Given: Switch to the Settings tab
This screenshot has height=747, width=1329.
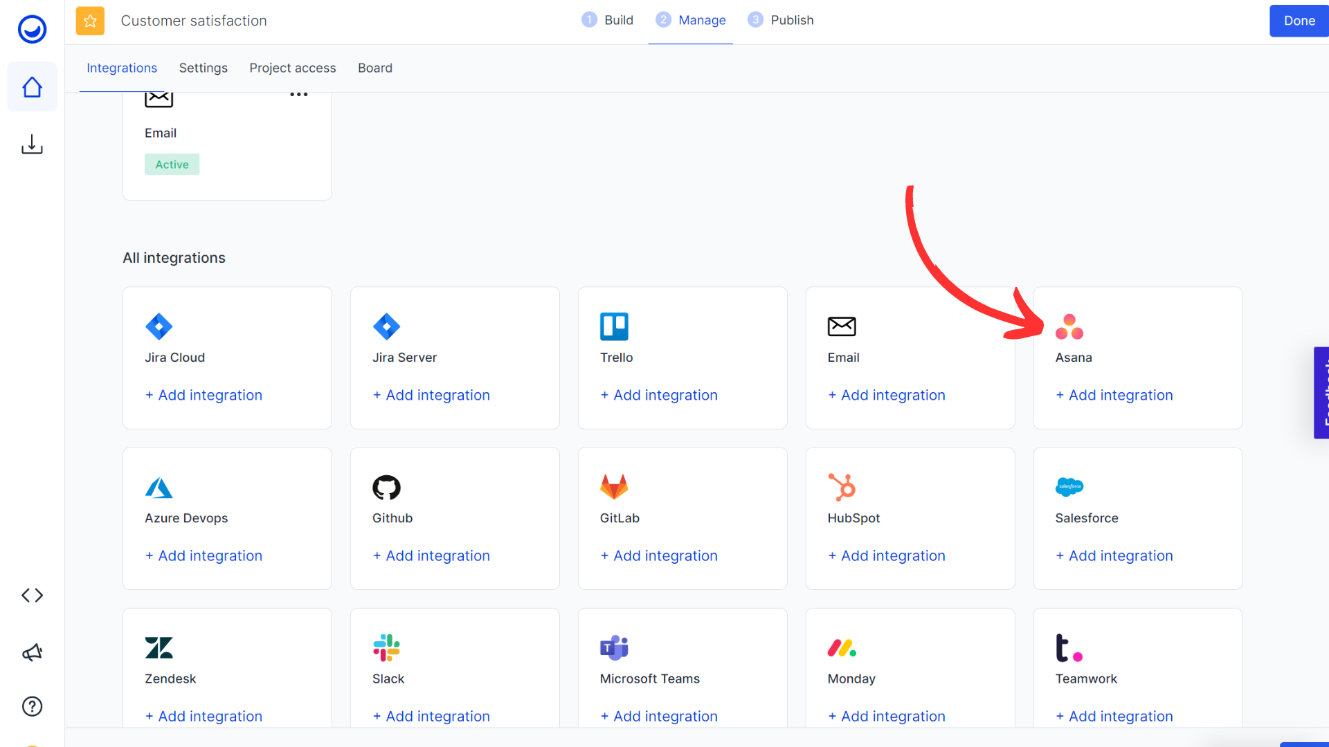Looking at the screenshot, I should [x=203, y=68].
